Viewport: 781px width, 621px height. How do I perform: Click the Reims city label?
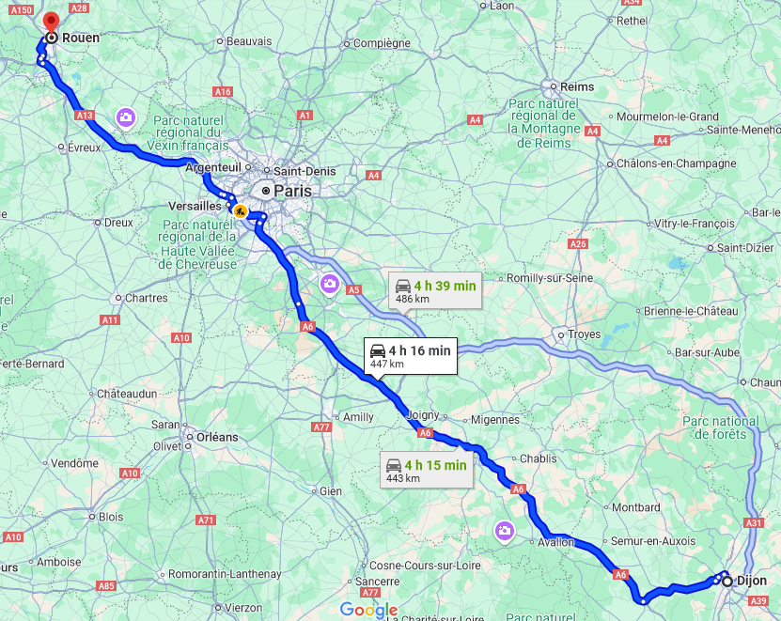pyautogui.click(x=577, y=87)
